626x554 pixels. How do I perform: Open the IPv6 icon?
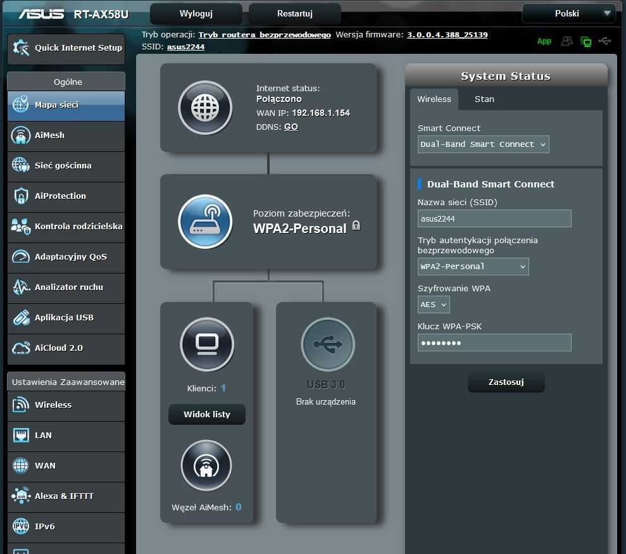[20, 526]
